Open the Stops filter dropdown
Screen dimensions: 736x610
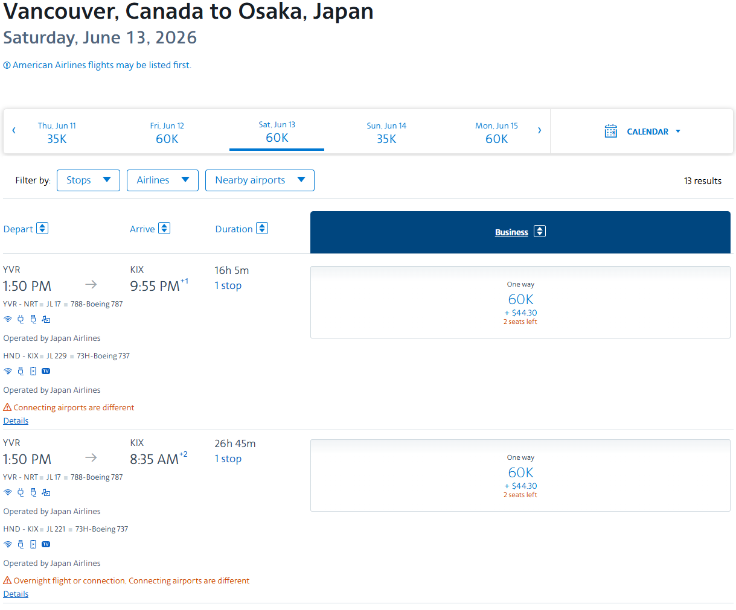[88, 180]
